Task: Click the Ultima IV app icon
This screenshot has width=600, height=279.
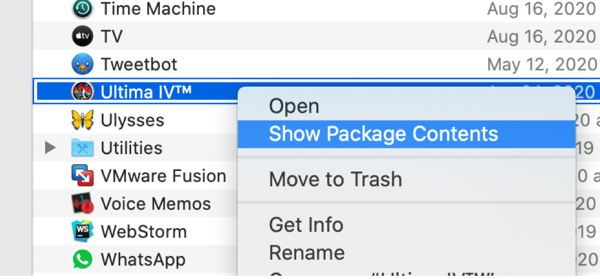Action: [x=82, y=92]
